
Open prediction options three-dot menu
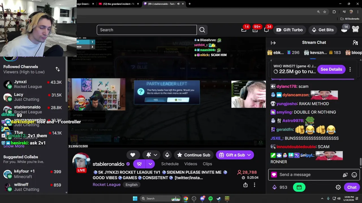tap(350, 69)
